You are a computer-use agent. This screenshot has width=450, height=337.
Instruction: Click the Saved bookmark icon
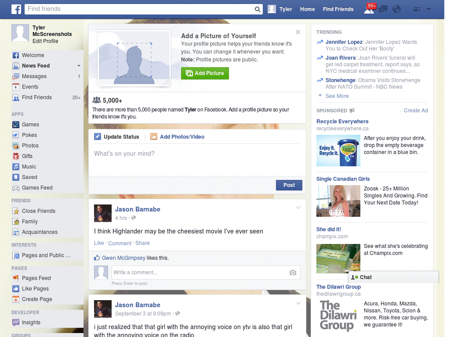tap(16, 177)
